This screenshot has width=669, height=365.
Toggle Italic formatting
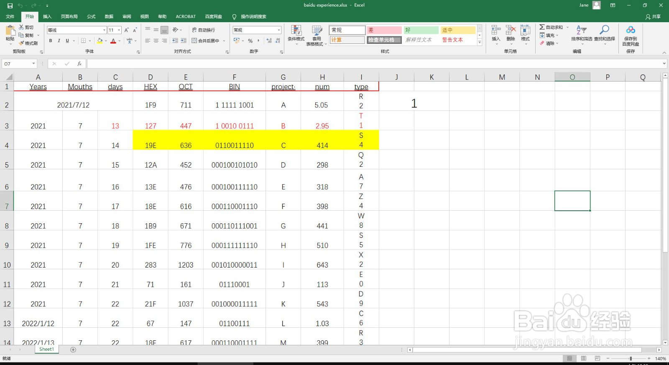[x=59, y=41]
